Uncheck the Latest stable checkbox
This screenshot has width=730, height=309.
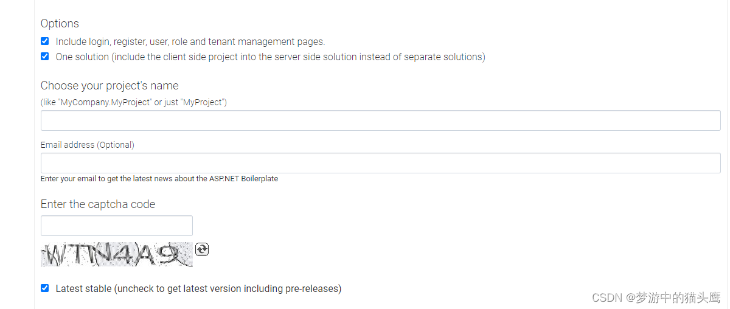(x=44, y=288)
